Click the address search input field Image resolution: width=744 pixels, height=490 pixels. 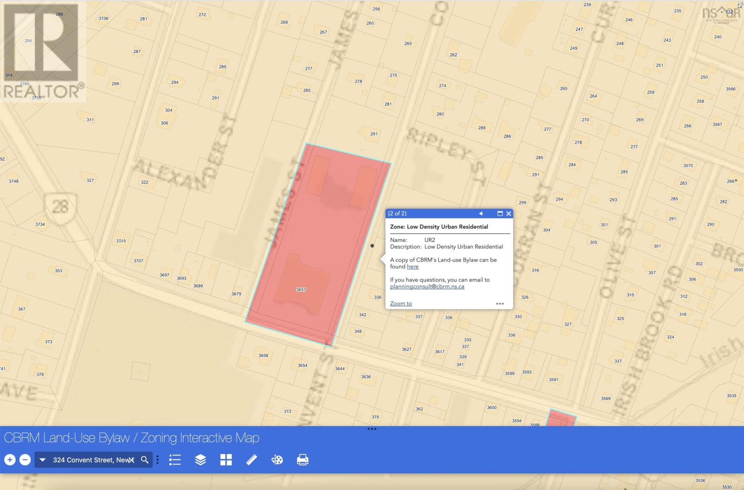88,460
